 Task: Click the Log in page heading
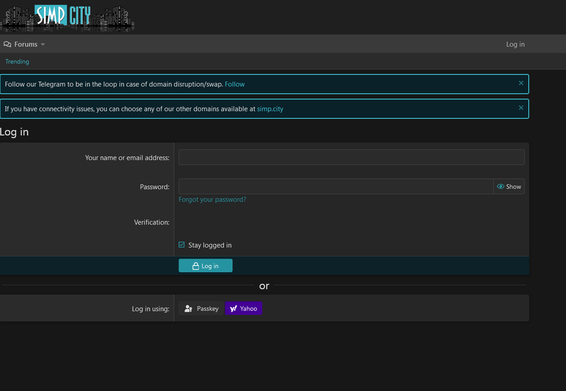coord(14,132)
